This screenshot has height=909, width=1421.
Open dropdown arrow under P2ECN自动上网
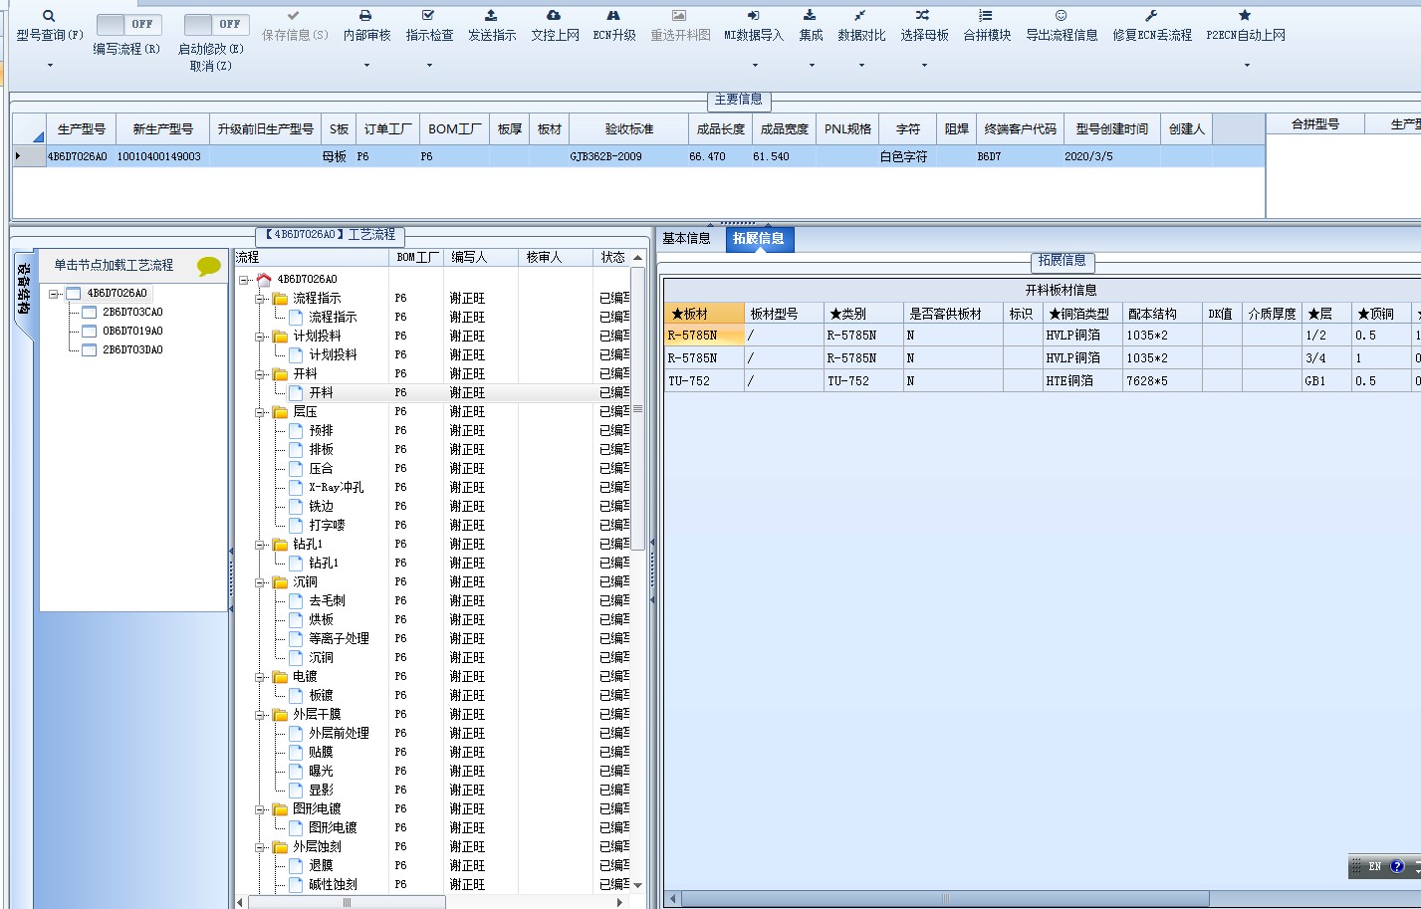point(1247,66)
